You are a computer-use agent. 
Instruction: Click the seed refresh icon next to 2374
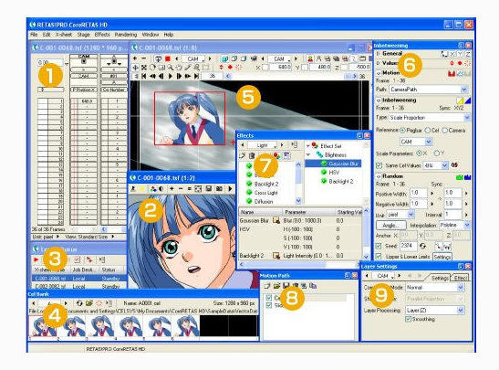(x=422, y=246)
